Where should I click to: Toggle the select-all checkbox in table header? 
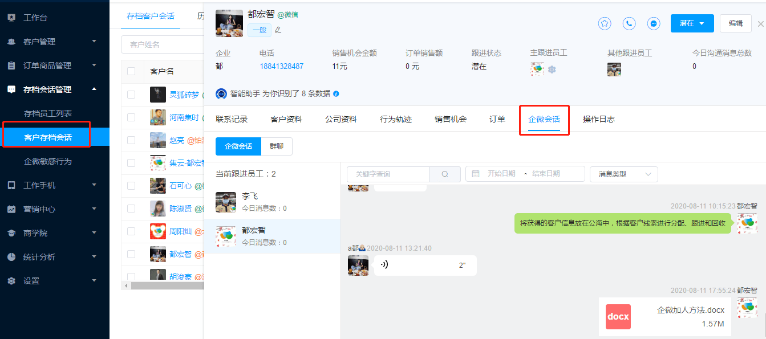pyautogui.click(x=131, y=71)
